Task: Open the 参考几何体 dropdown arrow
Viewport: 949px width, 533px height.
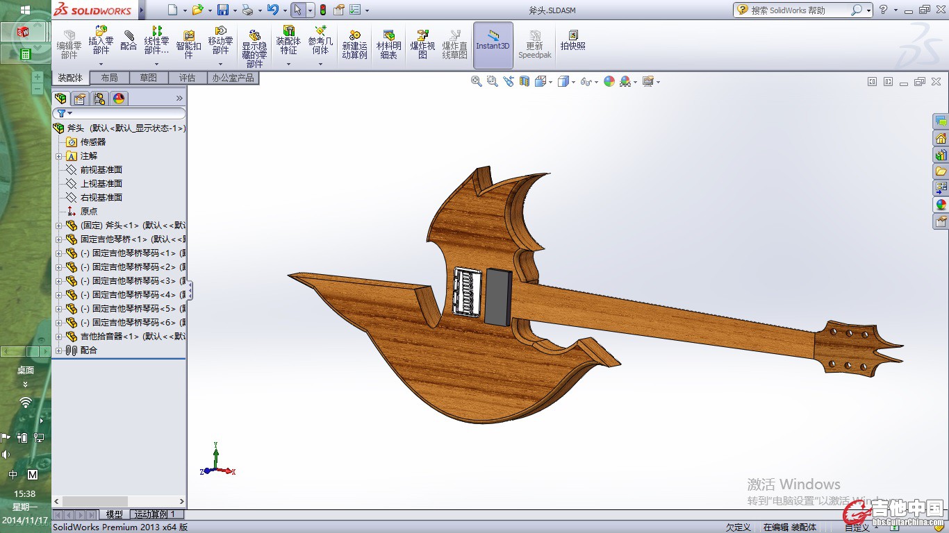Action: pyautogui.click(x=321, y=64)
